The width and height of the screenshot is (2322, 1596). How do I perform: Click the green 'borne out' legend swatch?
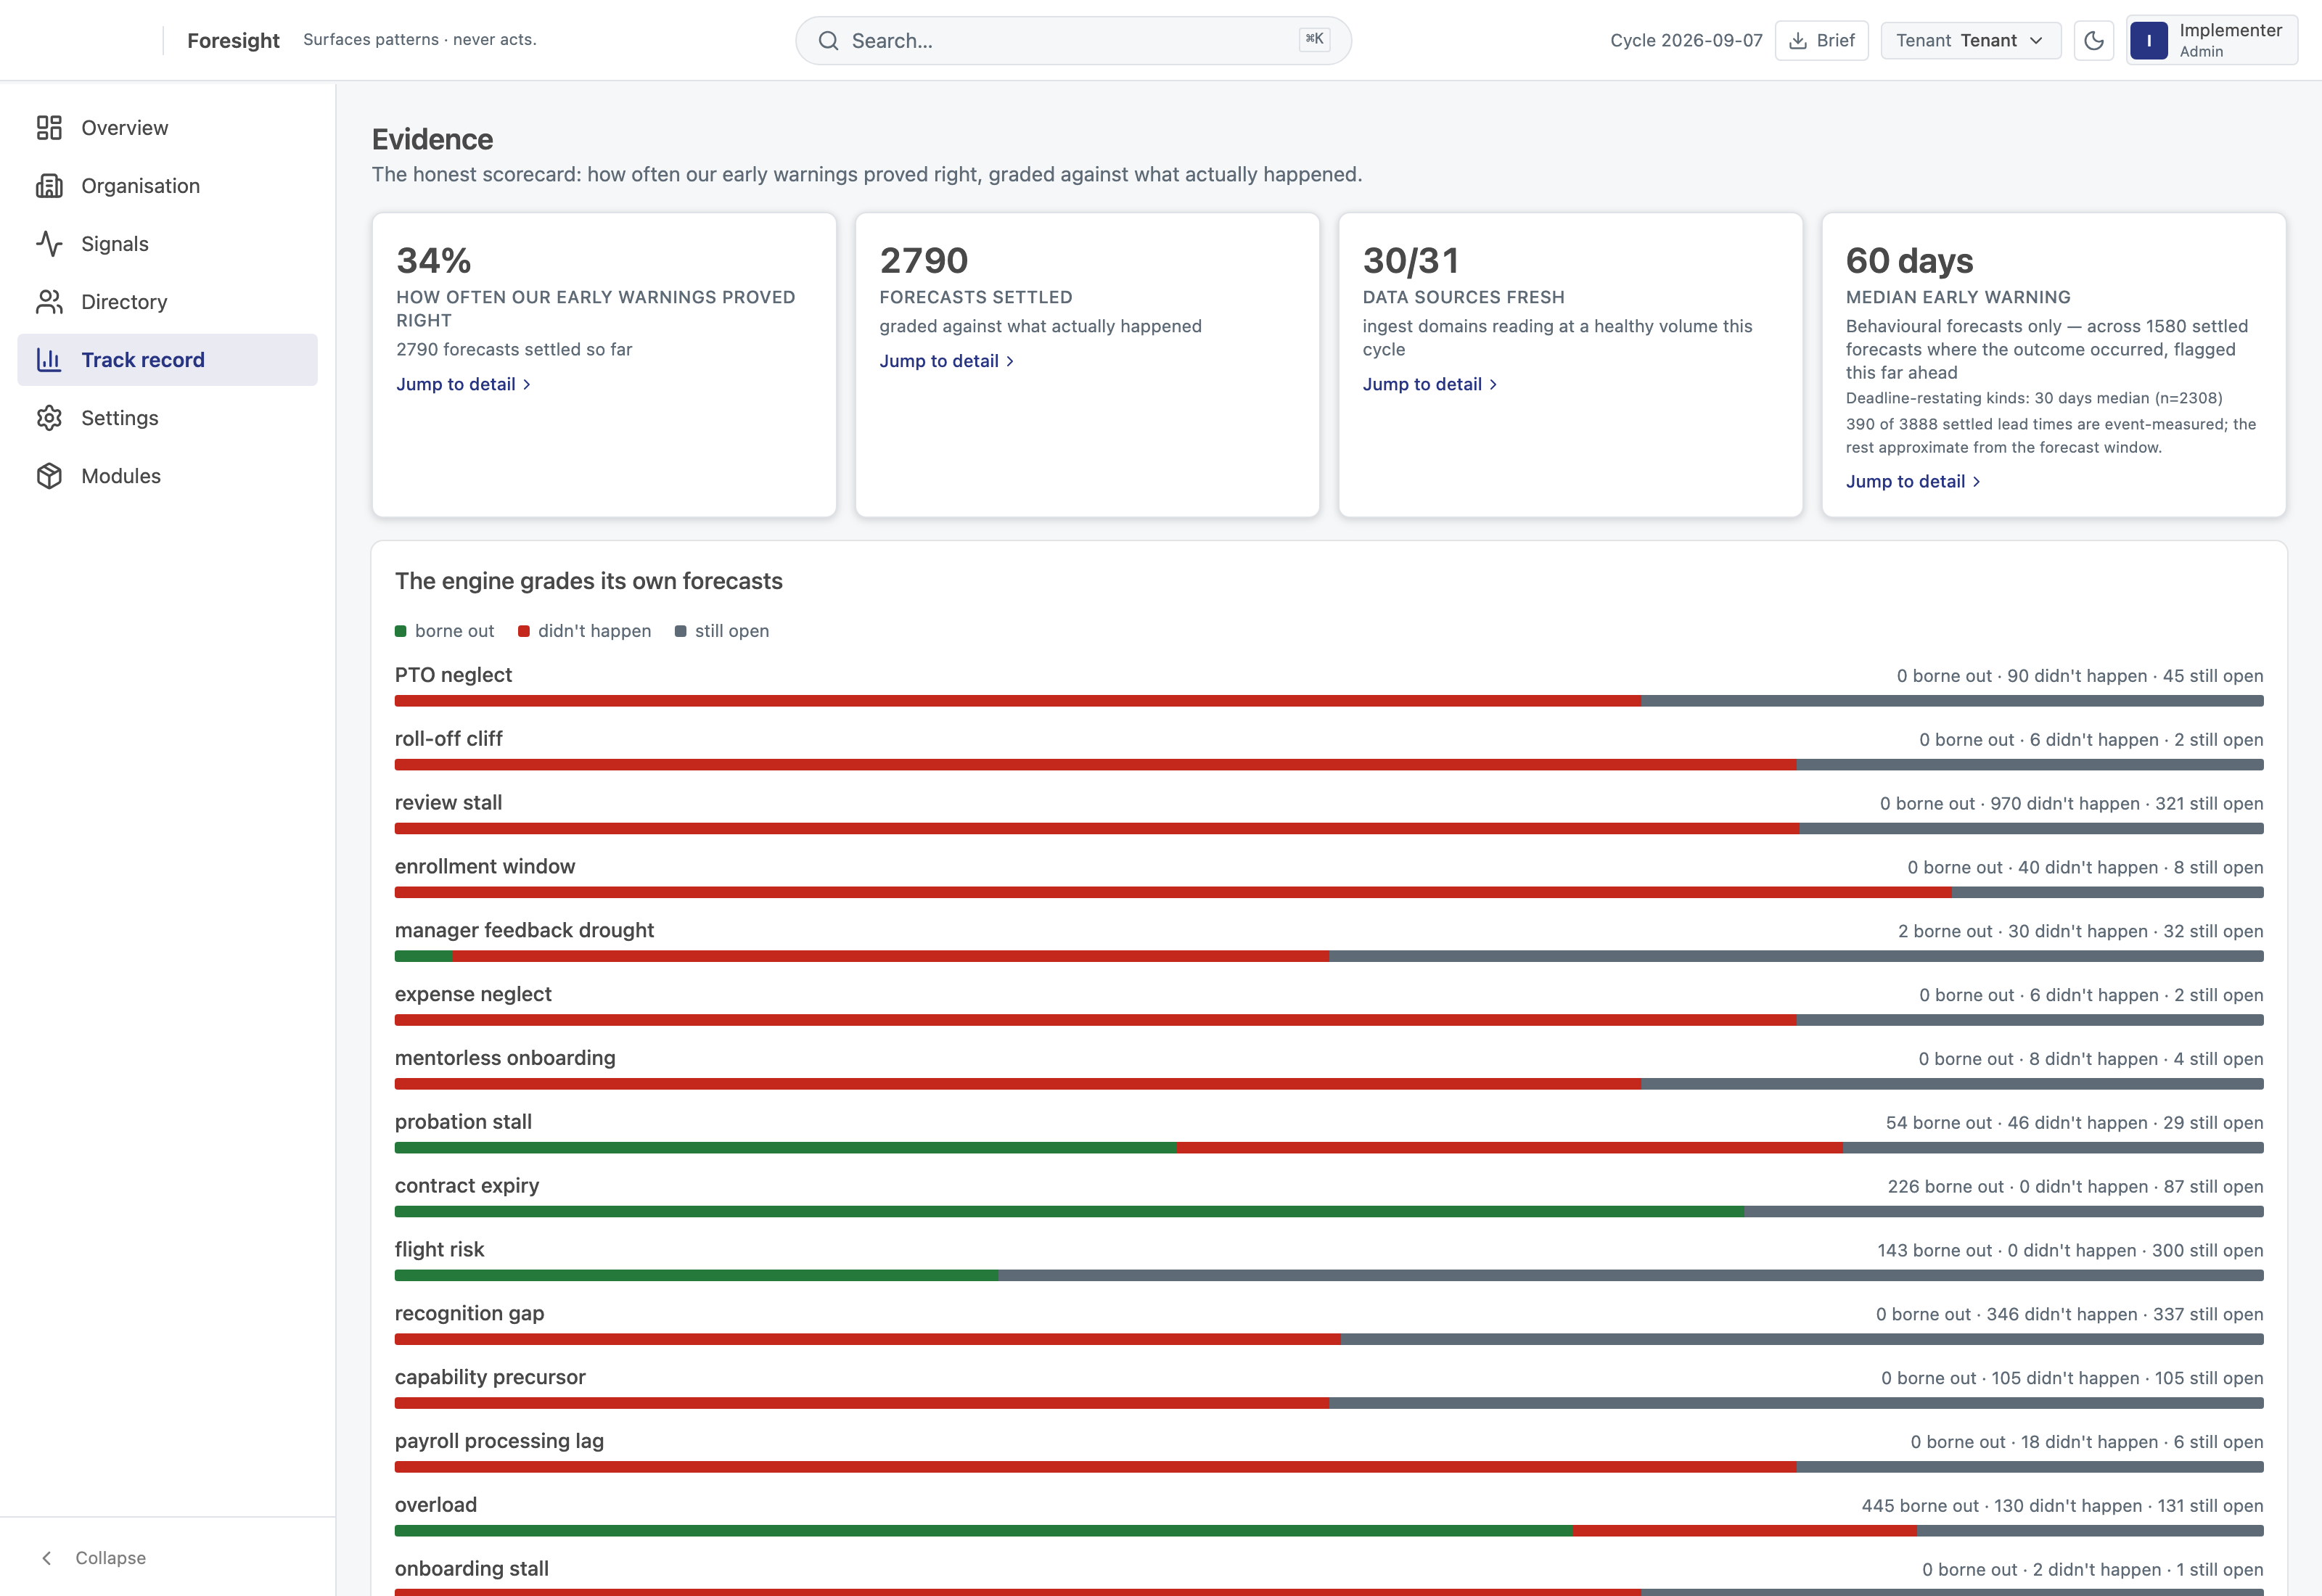(401, 631)
